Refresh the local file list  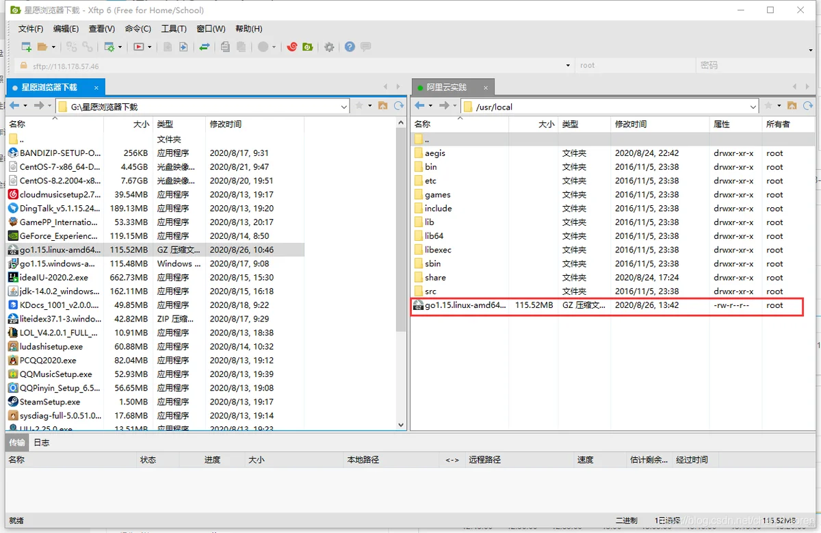(x=399, y=106)
